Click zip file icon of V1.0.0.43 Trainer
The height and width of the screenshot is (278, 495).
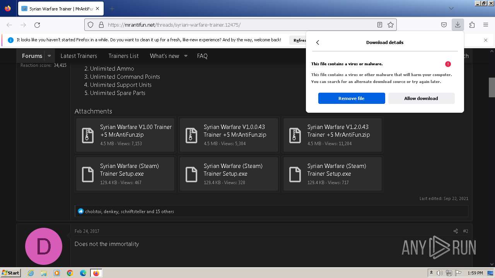191,136
